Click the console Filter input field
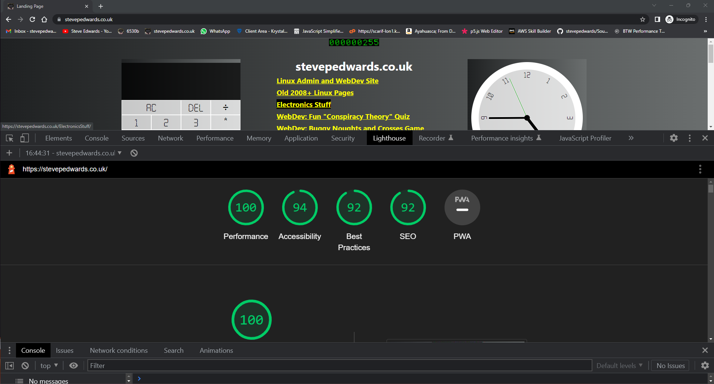The image size is (714, 384). click(x=339, y=366)
